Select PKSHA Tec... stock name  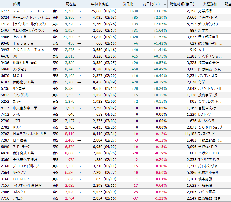click(x=30, y=50)
